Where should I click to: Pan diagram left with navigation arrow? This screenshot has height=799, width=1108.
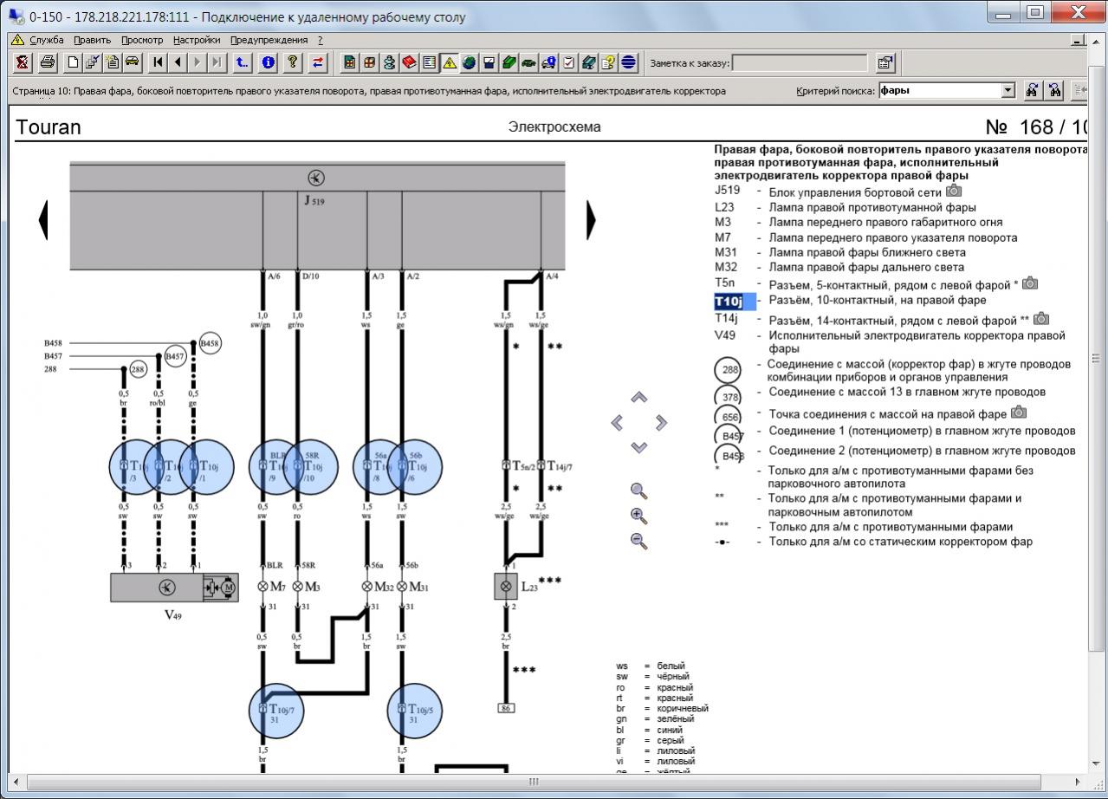pyautogui.click(x=617, y=423)
